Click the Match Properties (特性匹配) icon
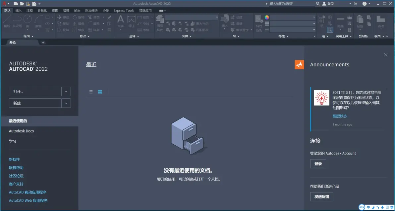This screenshot has height=211, width=395. coord(259,22)
